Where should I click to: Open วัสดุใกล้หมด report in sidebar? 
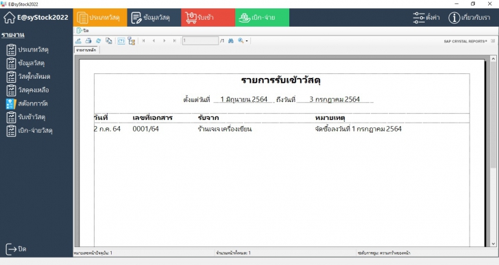pyautogui.click(x=28, y=77)
